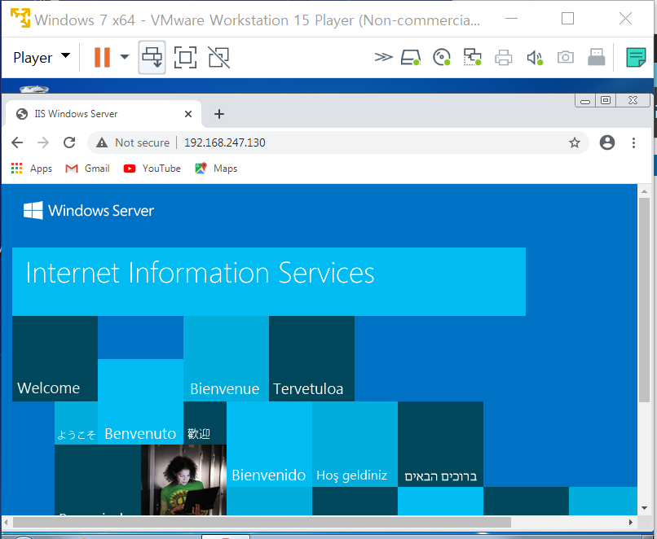Go forward in Chrome
657x539 pixels.
(43, 142)
